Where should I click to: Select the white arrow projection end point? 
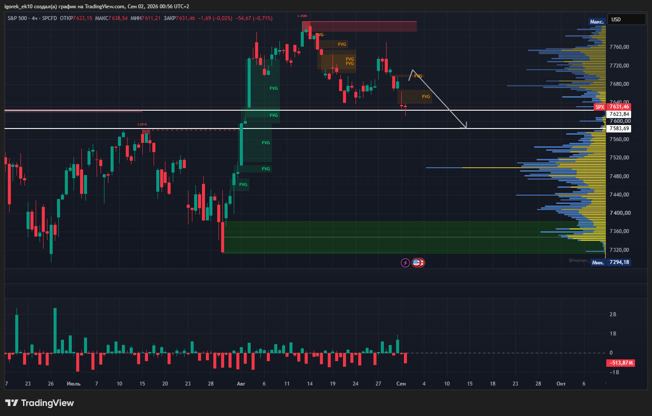click(466, 128)
